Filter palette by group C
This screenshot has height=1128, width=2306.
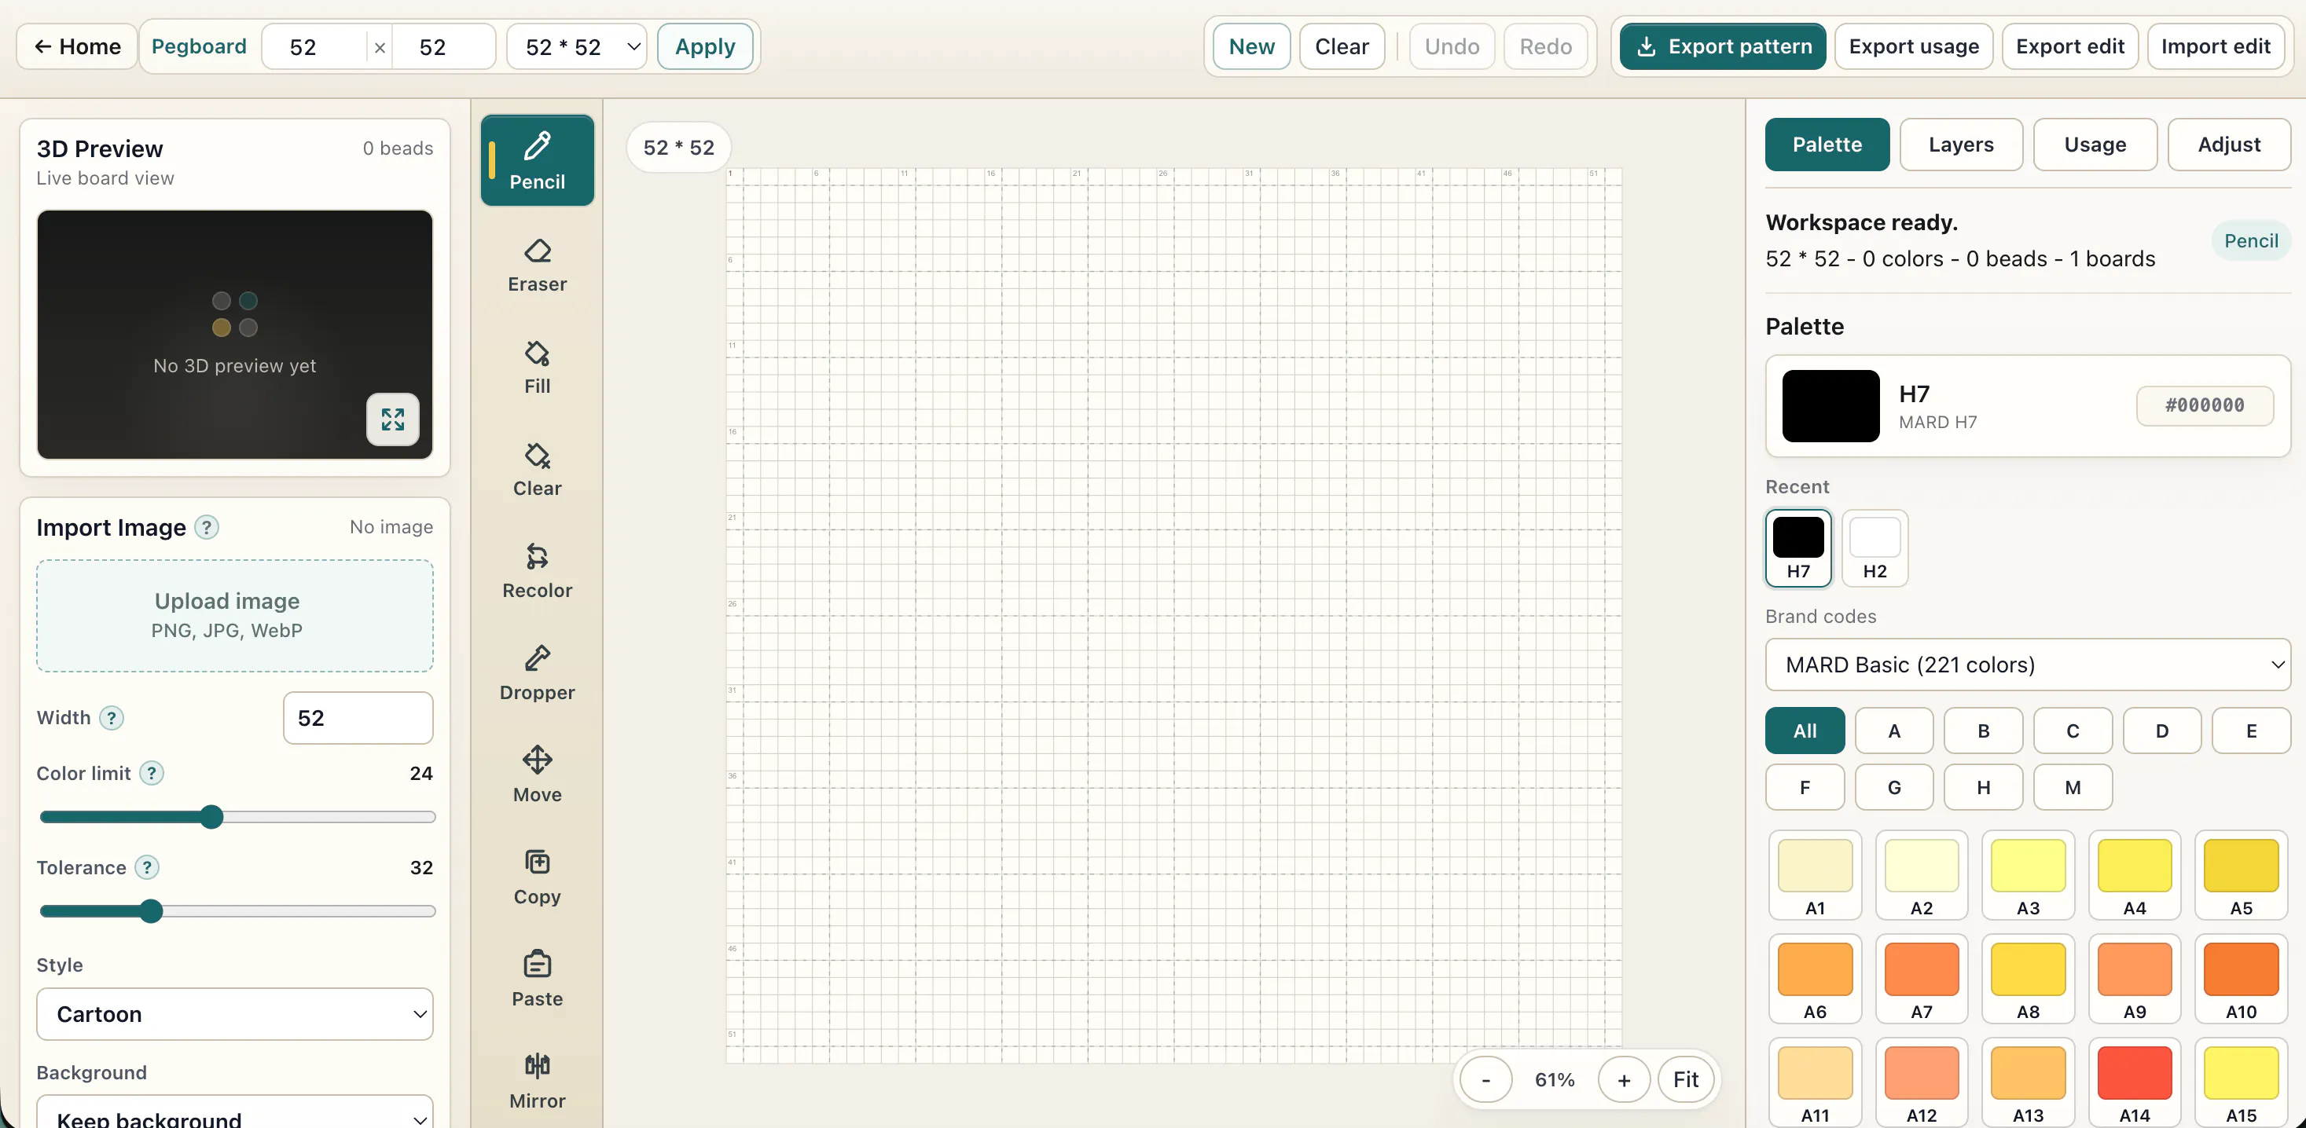pos(2073,731)
